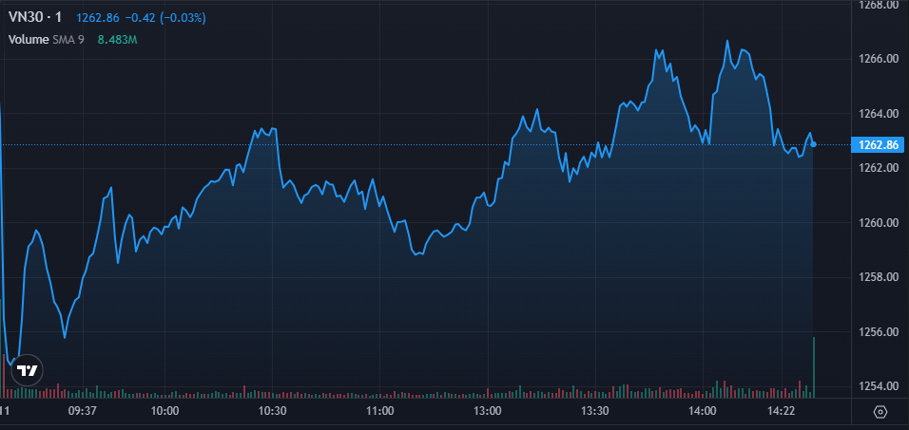Click the tallest green volume bar
Viewport: 909px width, 430px height.
[814, 366]
